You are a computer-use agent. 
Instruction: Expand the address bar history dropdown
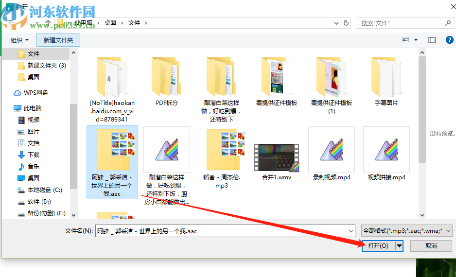point(336,23)
